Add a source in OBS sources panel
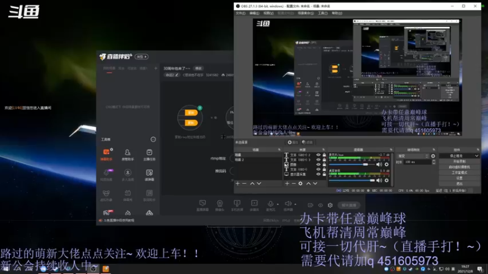 287,184
